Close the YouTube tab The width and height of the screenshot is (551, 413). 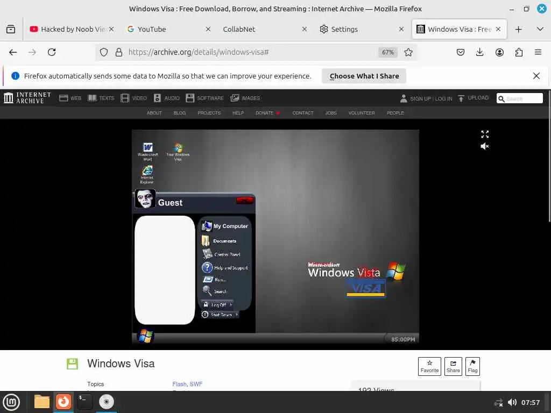208,29
